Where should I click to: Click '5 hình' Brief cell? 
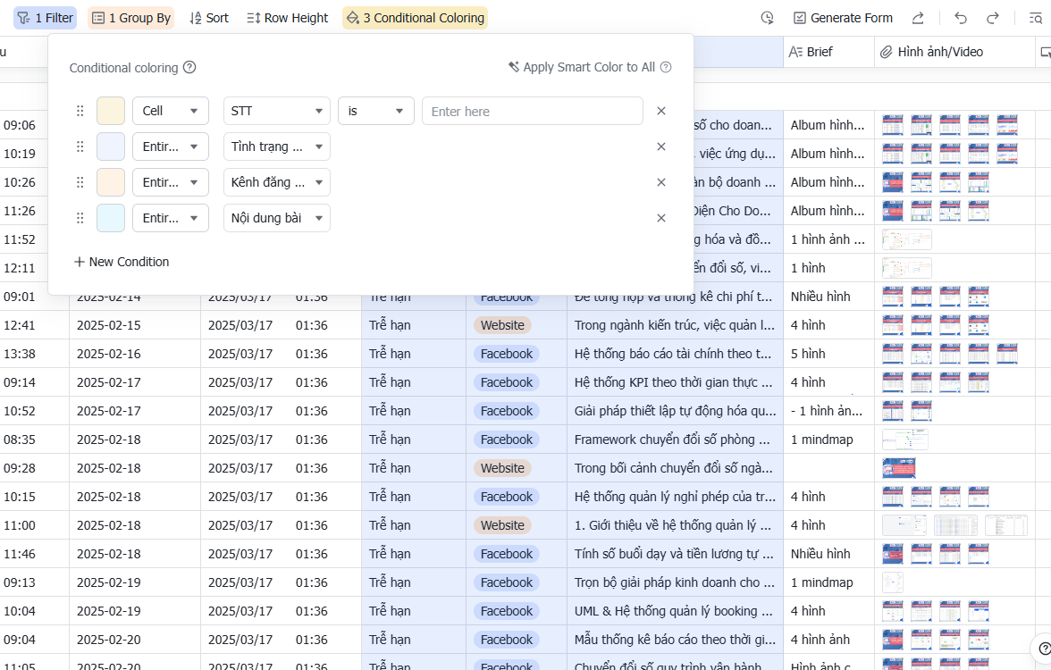pyautogui.click(x=828, y=354)
